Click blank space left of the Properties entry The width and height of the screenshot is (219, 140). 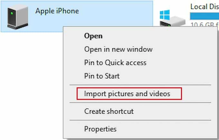tap(73, 129)
